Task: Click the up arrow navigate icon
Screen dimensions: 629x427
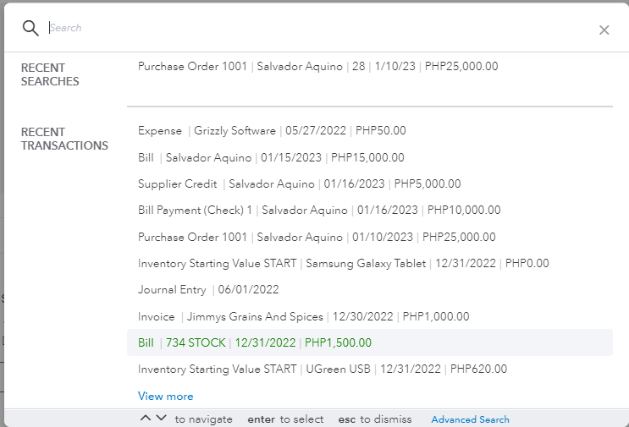Action: [146, 419]
